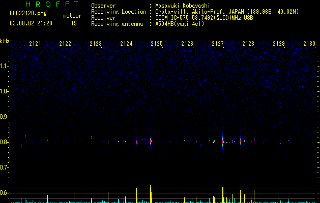Image resolution: width=320 pixels, height=203 pixels.
Task: Click the 1.0 kHz axis label
Action: tap(4, 91)
